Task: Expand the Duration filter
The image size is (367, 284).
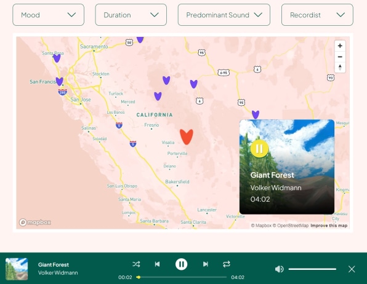Action: 131,15
